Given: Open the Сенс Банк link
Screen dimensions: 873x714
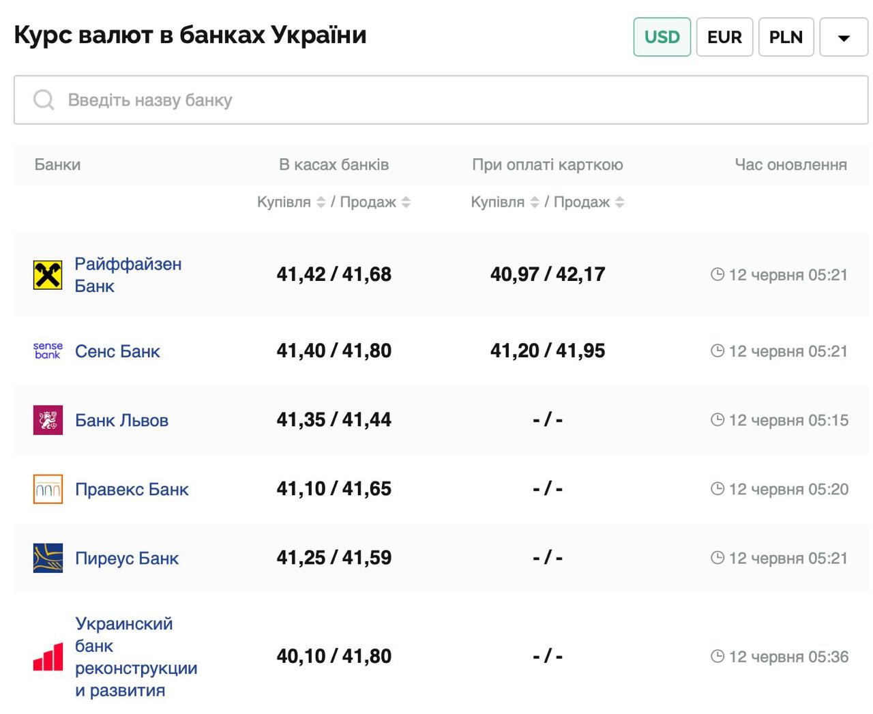Looking at the screenshot, I should 117,351.
